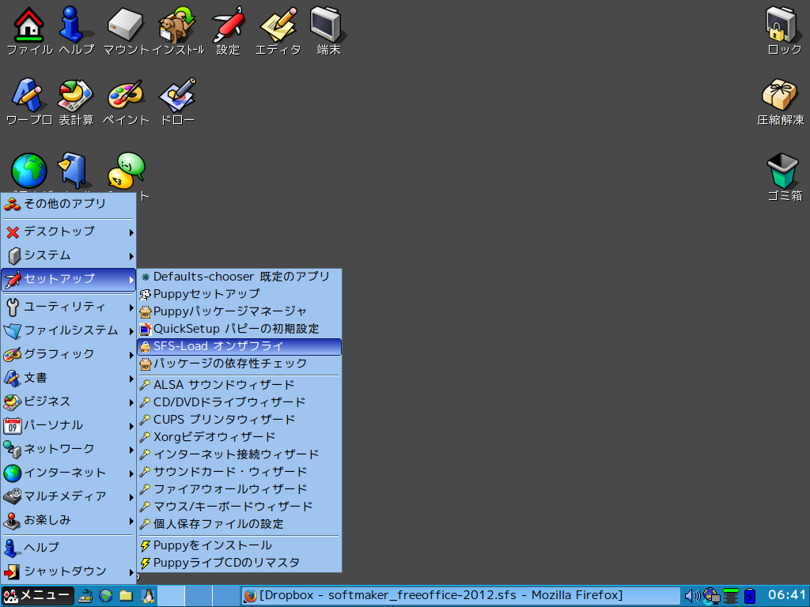Choose PuppyライブCDのリマスタ

(239, 563)
